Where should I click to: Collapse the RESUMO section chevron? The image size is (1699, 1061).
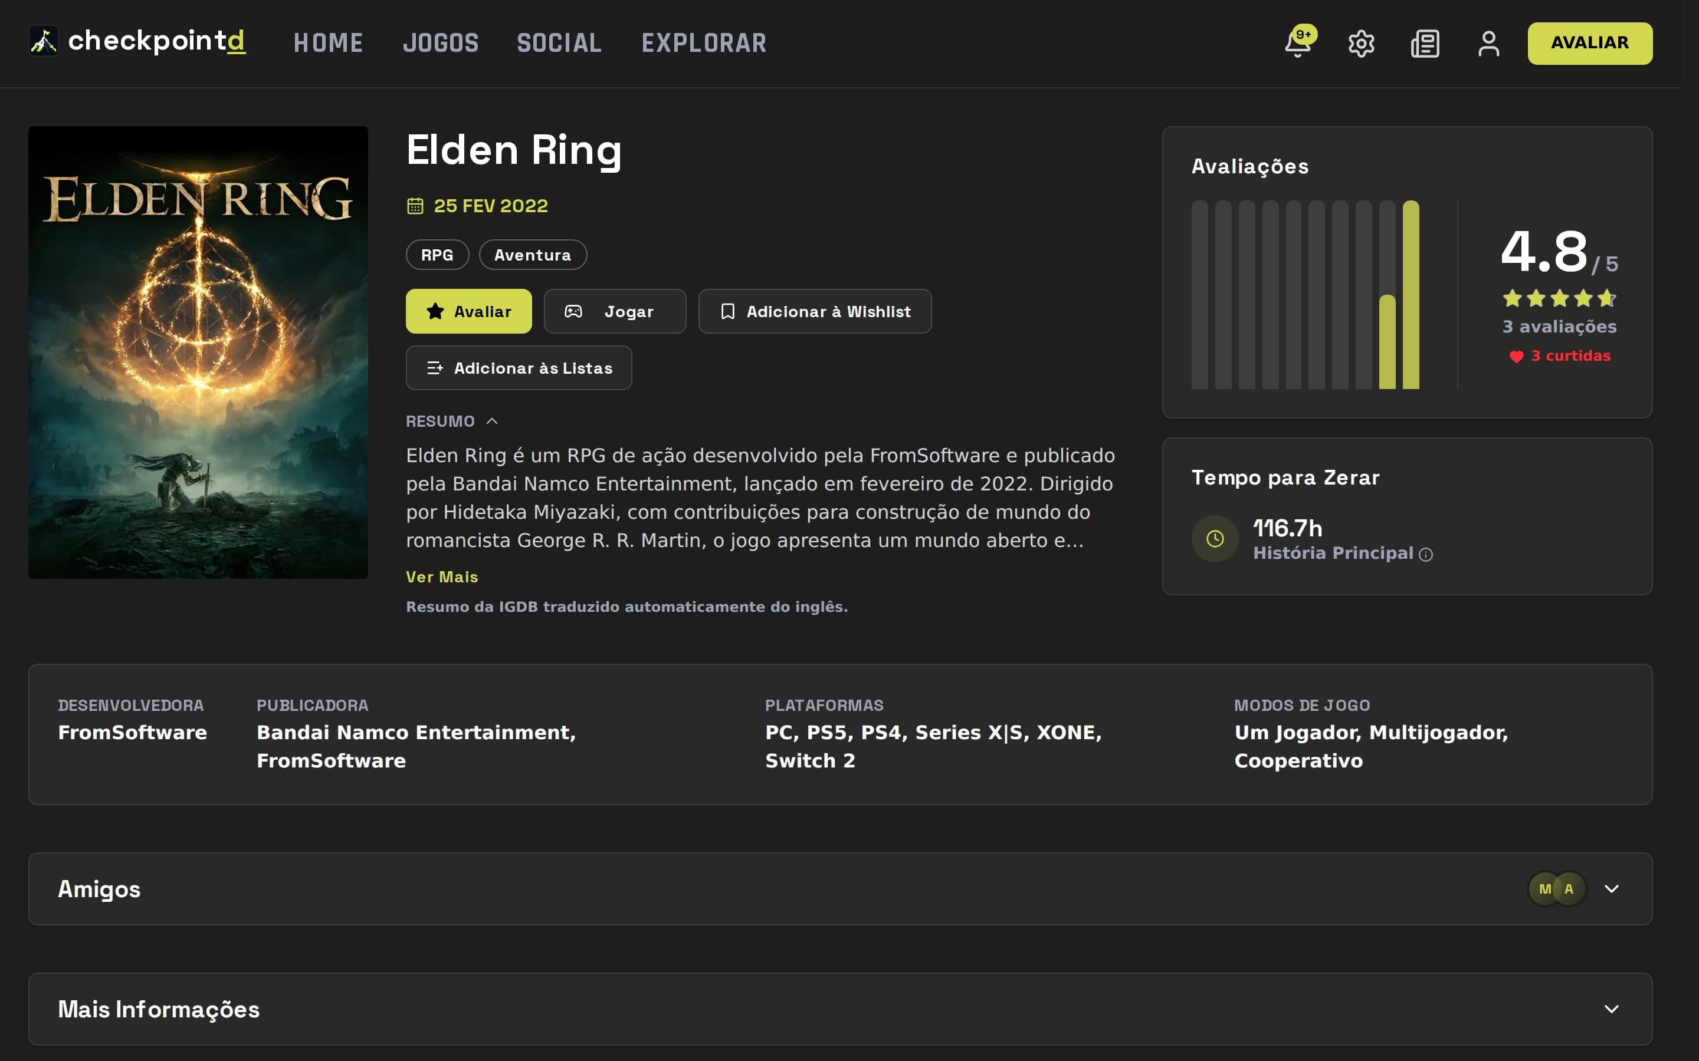pyautogui.click(x=492, y=421)
